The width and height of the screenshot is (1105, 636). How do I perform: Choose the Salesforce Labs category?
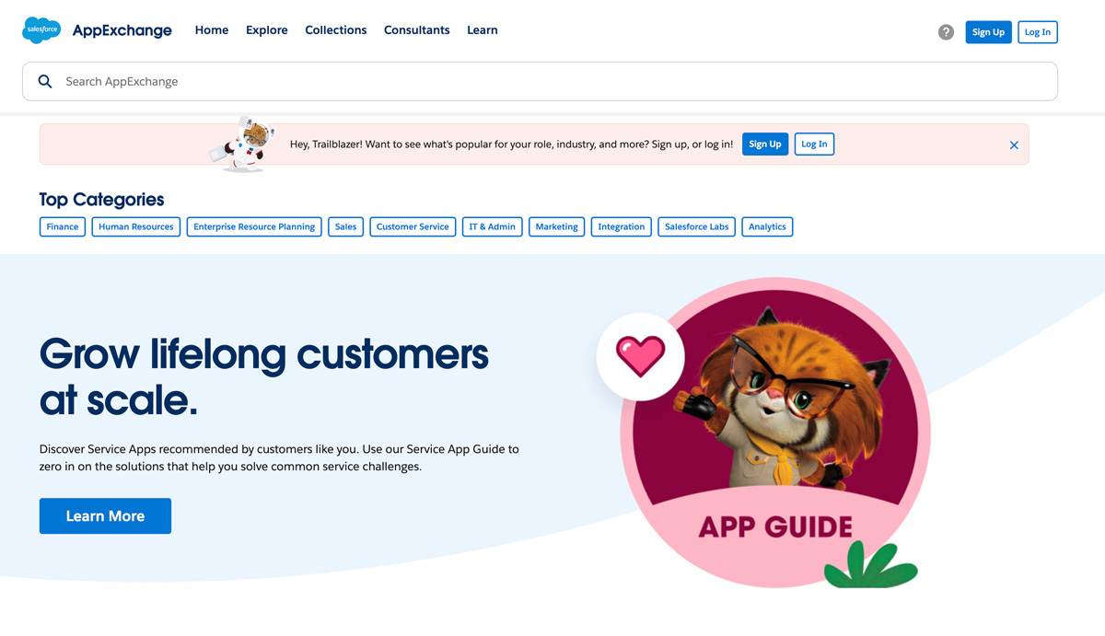click(x=697, y=226)
